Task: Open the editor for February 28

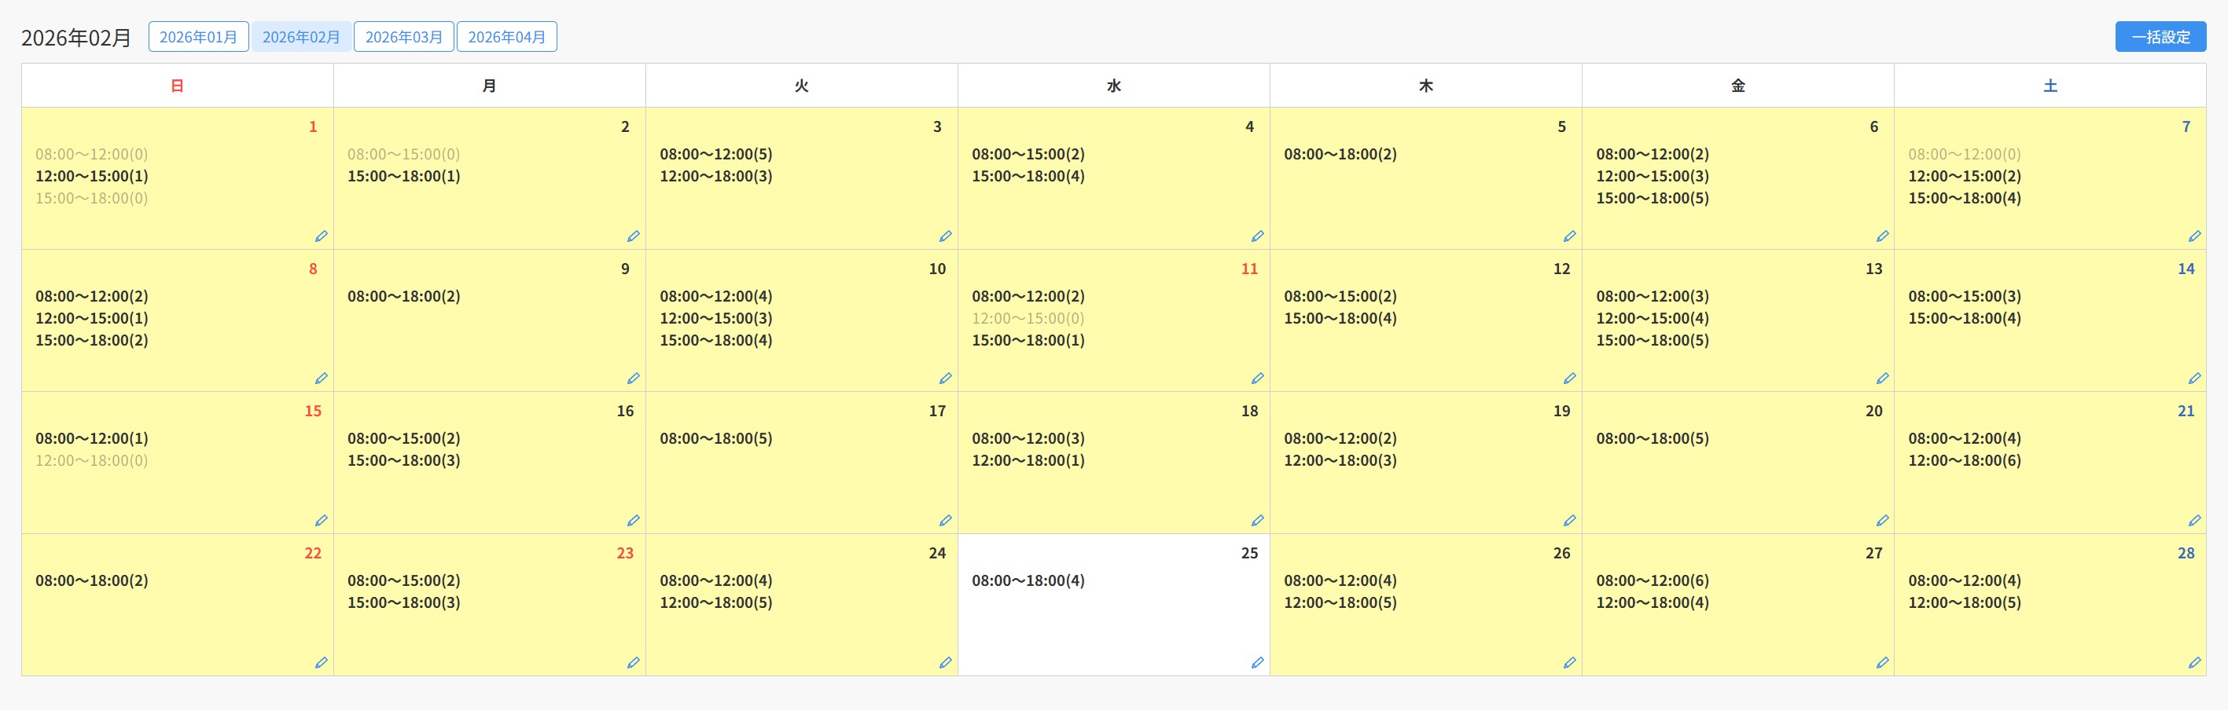Action: pos(2193,663)
